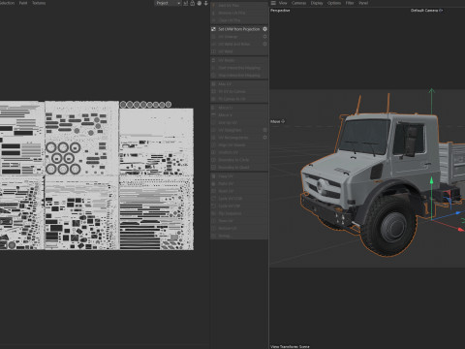The image size is (465, 349).
Task: Open the Project dropdown in texture view
Action: click(x=168, y=3)
